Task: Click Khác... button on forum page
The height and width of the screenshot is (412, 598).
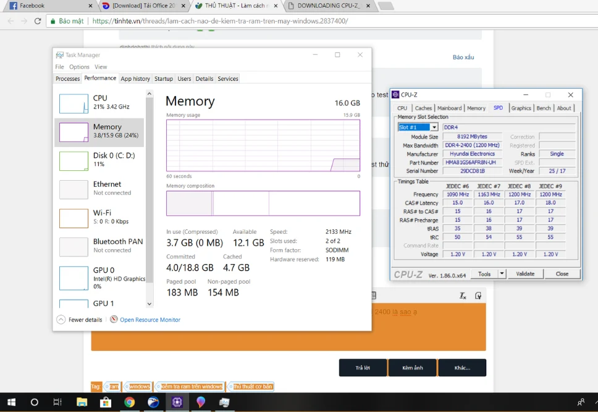Action: tap(462, 368)
